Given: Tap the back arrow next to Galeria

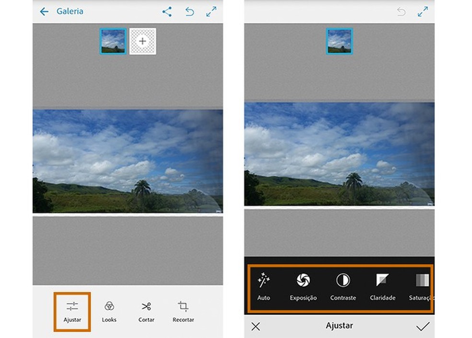Looking at the screenshot, I should (x=44, y=11).
